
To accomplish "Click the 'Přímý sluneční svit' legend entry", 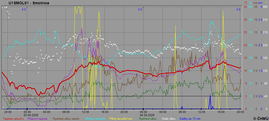I will 121,118.
